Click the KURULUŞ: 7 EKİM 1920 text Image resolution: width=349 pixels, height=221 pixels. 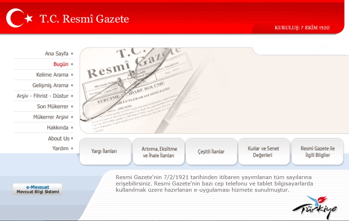coord(302,28)
